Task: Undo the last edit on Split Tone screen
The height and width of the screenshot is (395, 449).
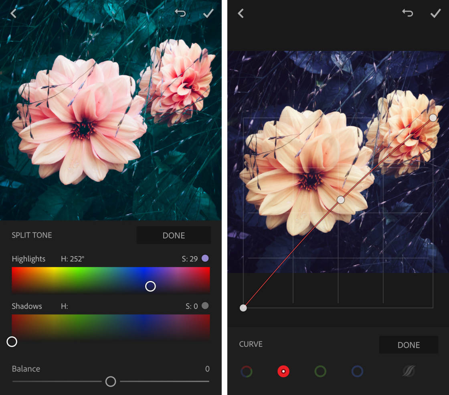Action: click(x=180, y=13)
